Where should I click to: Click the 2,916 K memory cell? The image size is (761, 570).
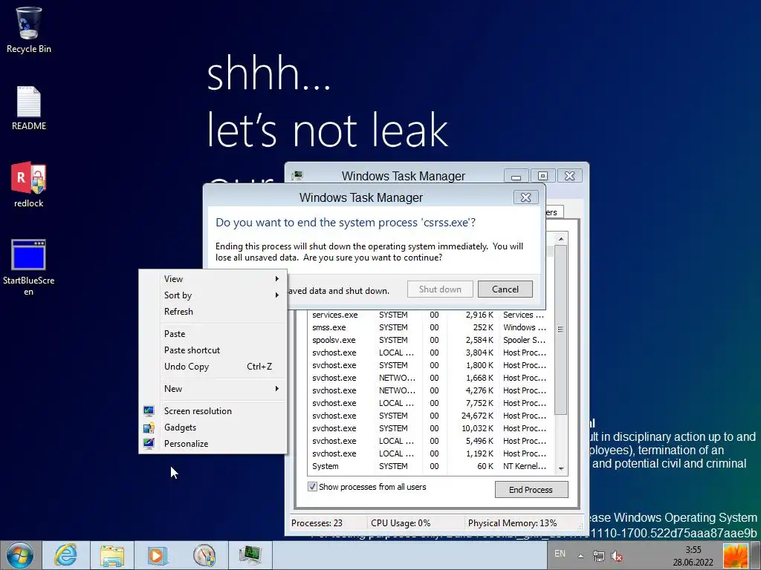point(479,315)
